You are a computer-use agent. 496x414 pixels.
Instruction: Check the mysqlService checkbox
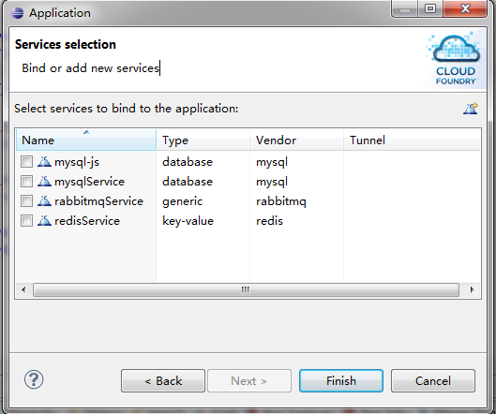[26, 182]
